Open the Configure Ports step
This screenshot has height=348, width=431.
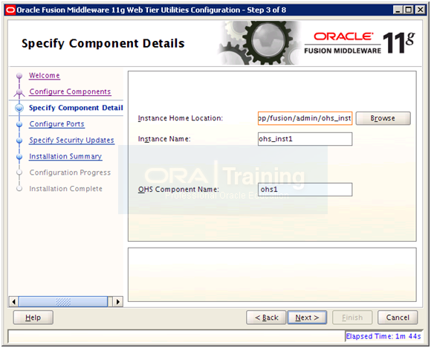pyautogui.click(x=57, y=124)
